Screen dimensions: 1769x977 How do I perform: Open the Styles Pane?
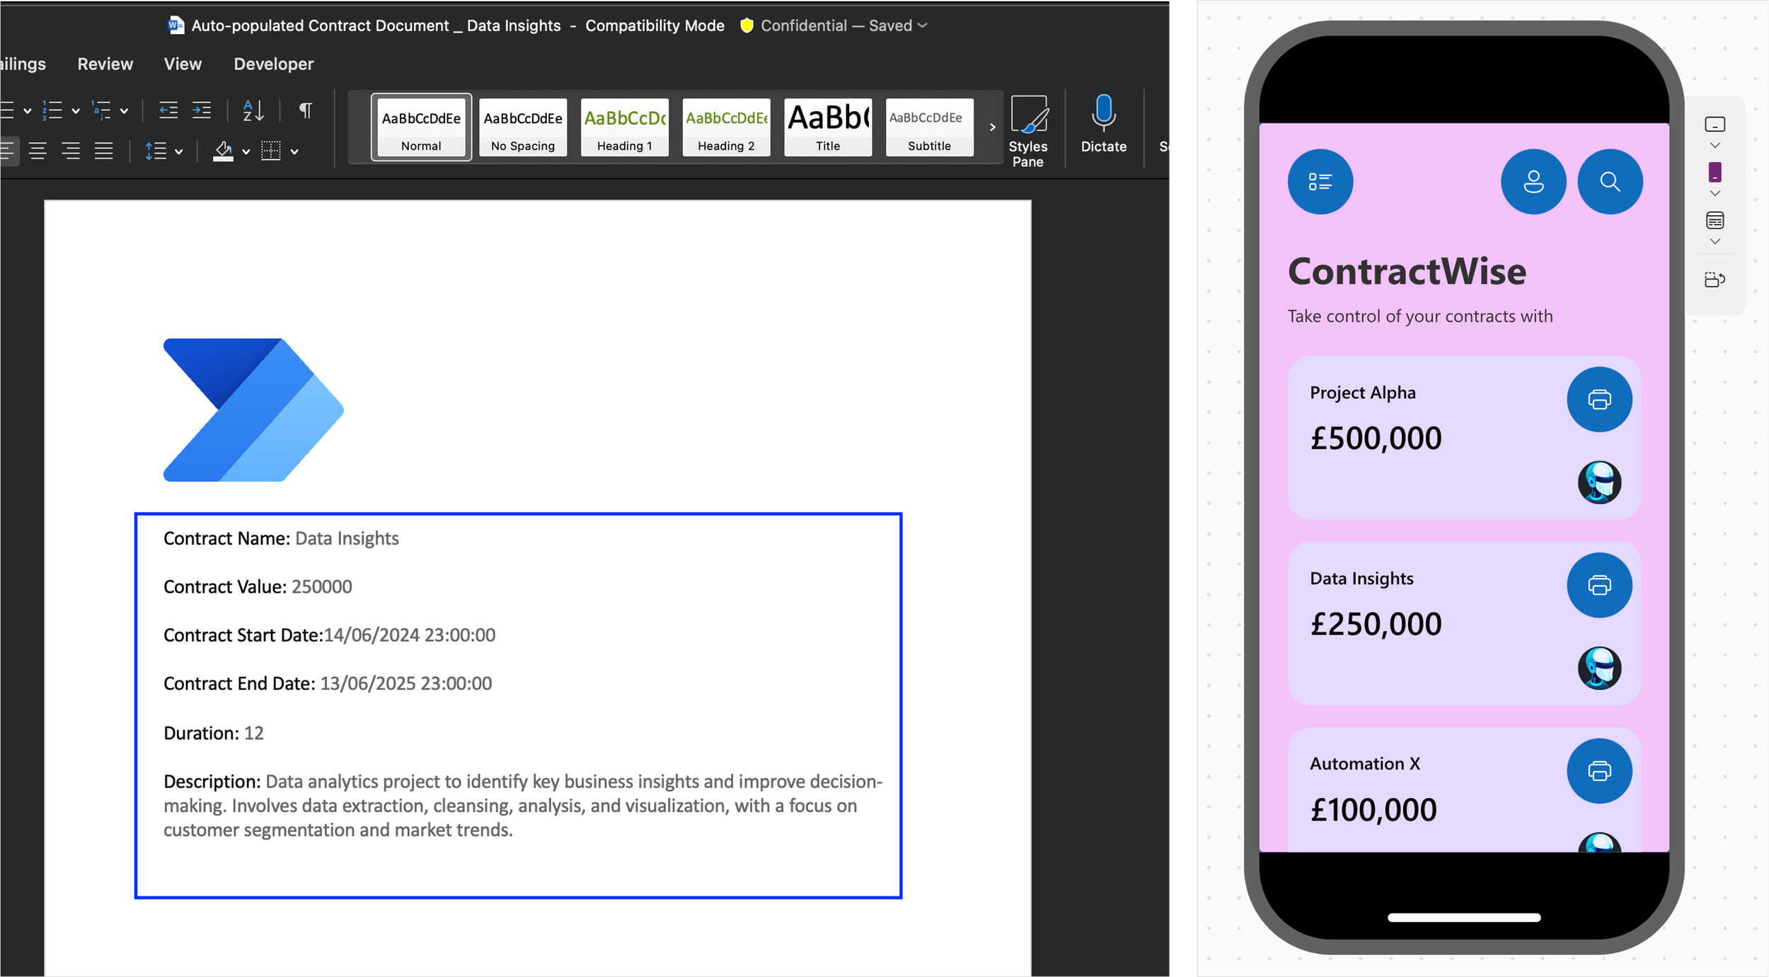pyautogui.click(x=1028, y=132)
